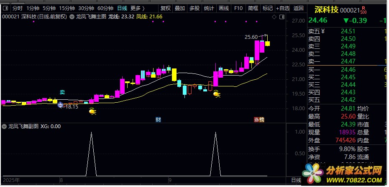Image resolution: width=389 pixels, height=187 pixels.
Task: Activate 画线 drawing tool
Action: click(x=224, y=8)
